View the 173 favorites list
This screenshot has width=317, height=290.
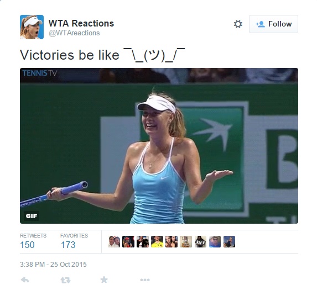[74, 241]
